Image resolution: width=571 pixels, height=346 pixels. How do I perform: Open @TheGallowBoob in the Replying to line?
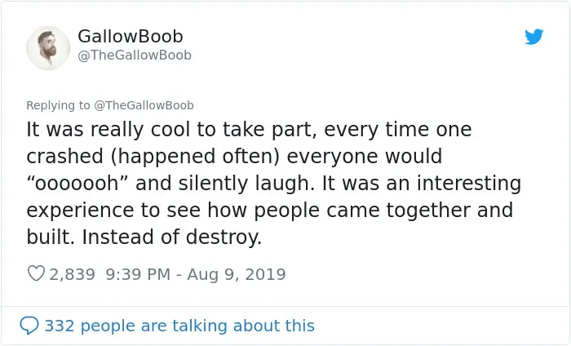pyautogui.click(x=144, y=105)
